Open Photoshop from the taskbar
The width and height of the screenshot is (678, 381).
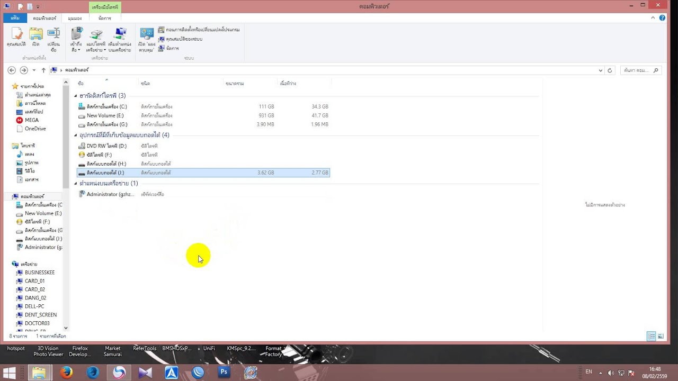(224, 373)
